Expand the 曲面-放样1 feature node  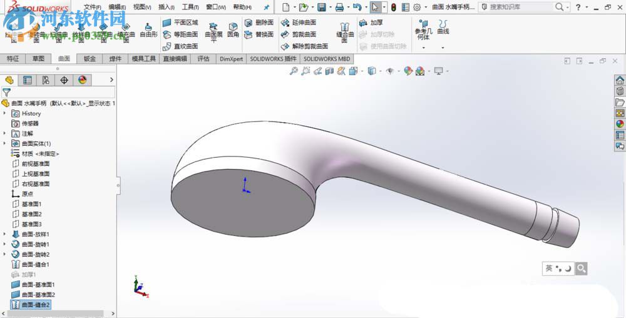[x=5, y=234]
